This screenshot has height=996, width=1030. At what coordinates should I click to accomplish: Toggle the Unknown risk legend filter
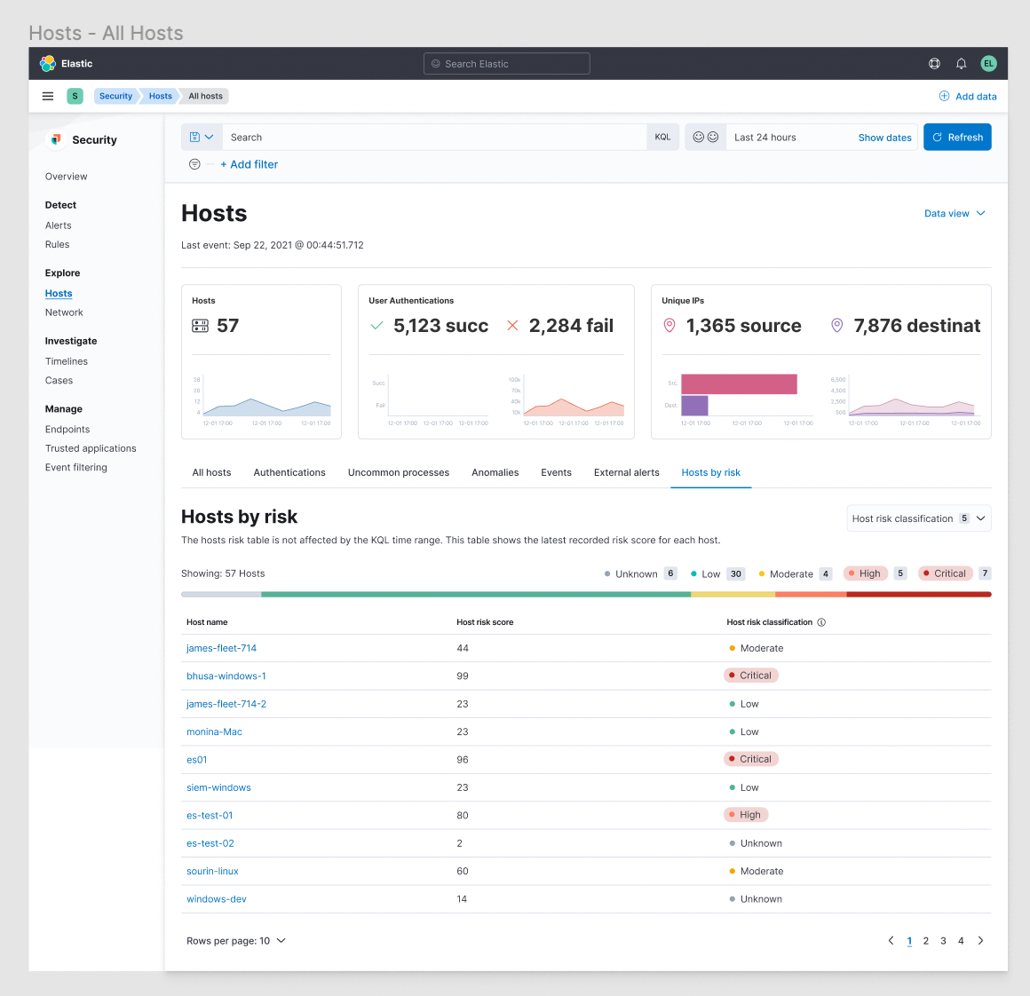click(x=637, y=573)
